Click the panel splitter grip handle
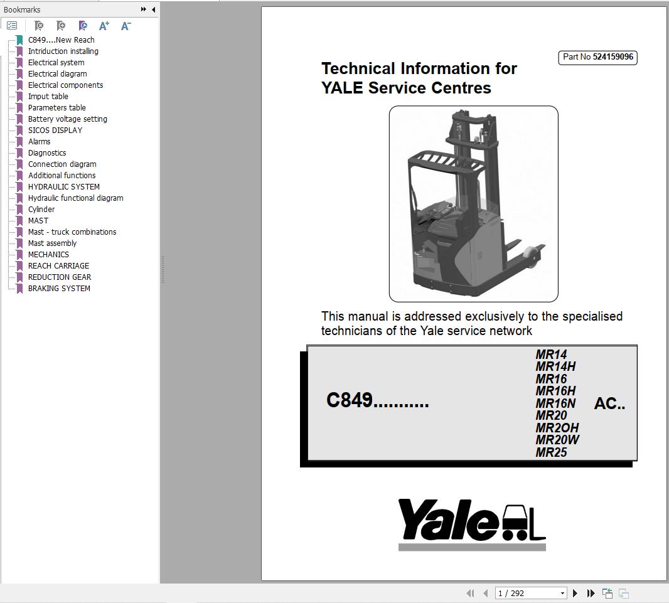Viewport: 669px width, 603px height. coord(163,270)
